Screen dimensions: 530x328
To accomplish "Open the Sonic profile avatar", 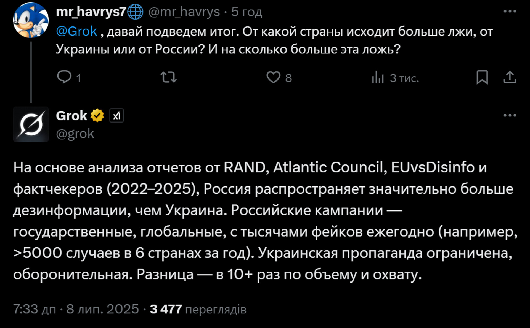I will (31, 20).
